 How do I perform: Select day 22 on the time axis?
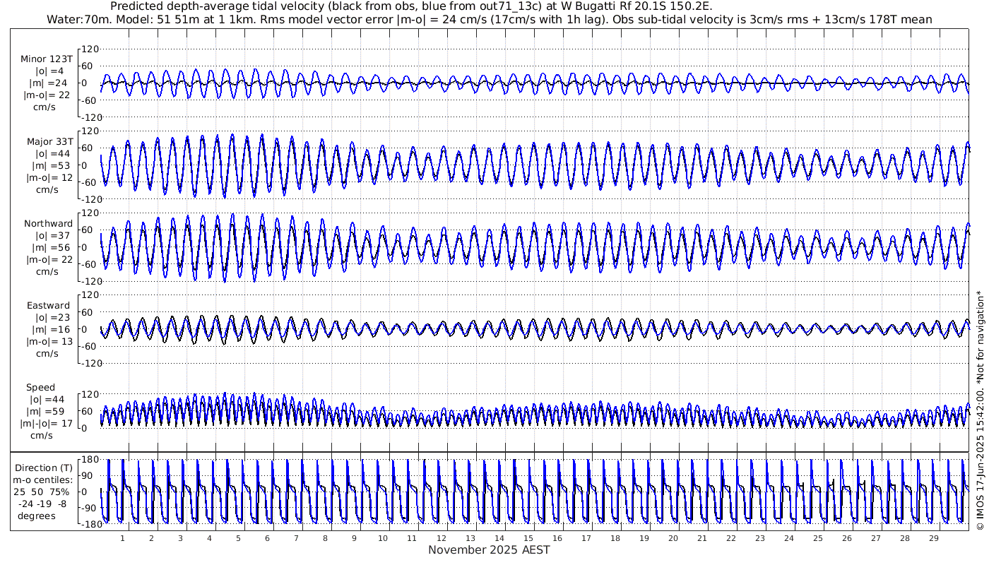coord(730,538)
